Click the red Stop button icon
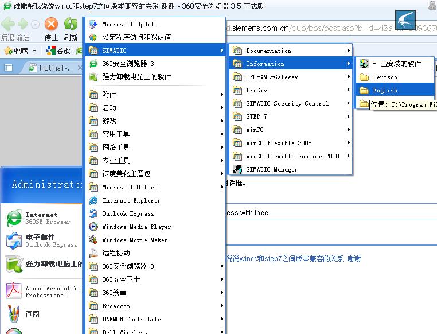This screenshot has width=437, height=334. (x=51, y=24)
